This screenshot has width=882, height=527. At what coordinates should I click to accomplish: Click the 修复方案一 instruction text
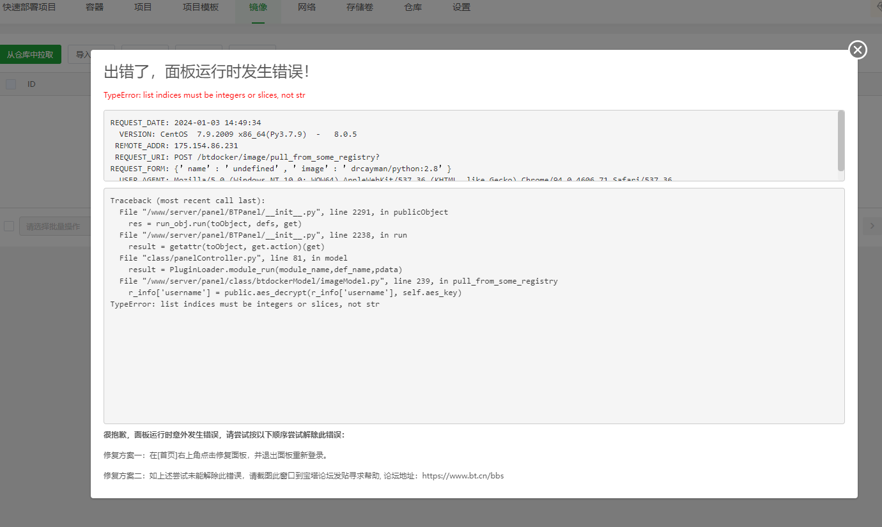pos(215,455)
